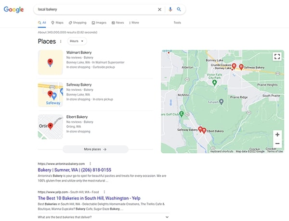This screenshot has width=289, height=221.
Task: Open the News tab
Action: [x=118, y=23]
